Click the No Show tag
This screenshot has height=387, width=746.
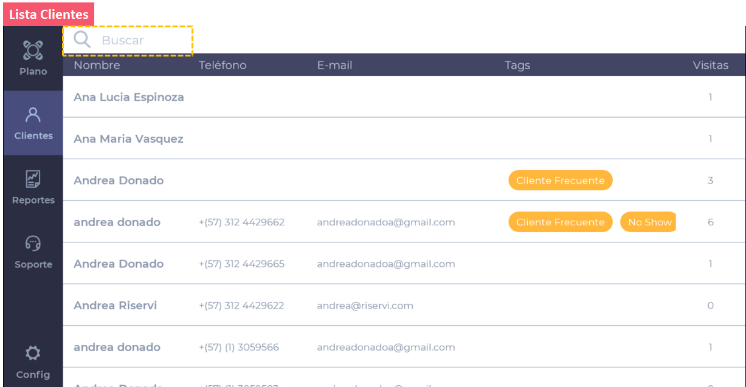[649, 222]
